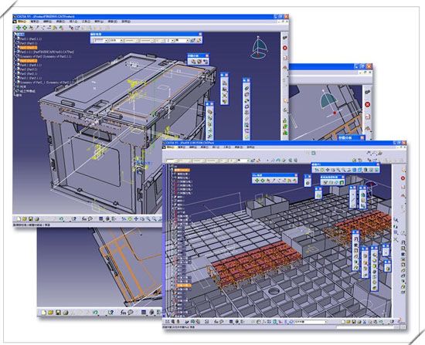Click red Exit icon in front window's right toolbar
The height and width of the screenshot is (345, 425).
(403, 178)
